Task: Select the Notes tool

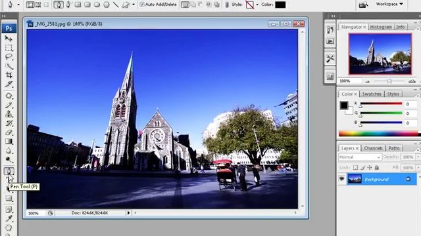Action: coord(9,209)
